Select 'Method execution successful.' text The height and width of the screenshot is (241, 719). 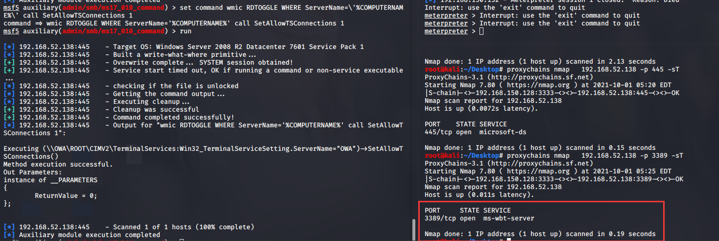click(58, 165)
